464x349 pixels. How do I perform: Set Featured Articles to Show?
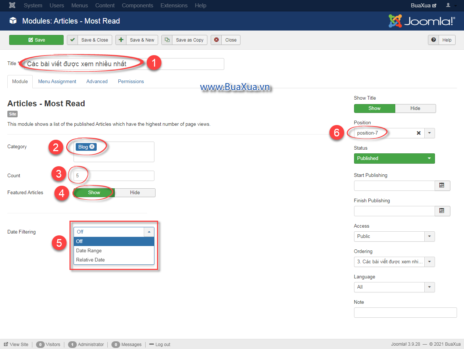tap(94, 192)
